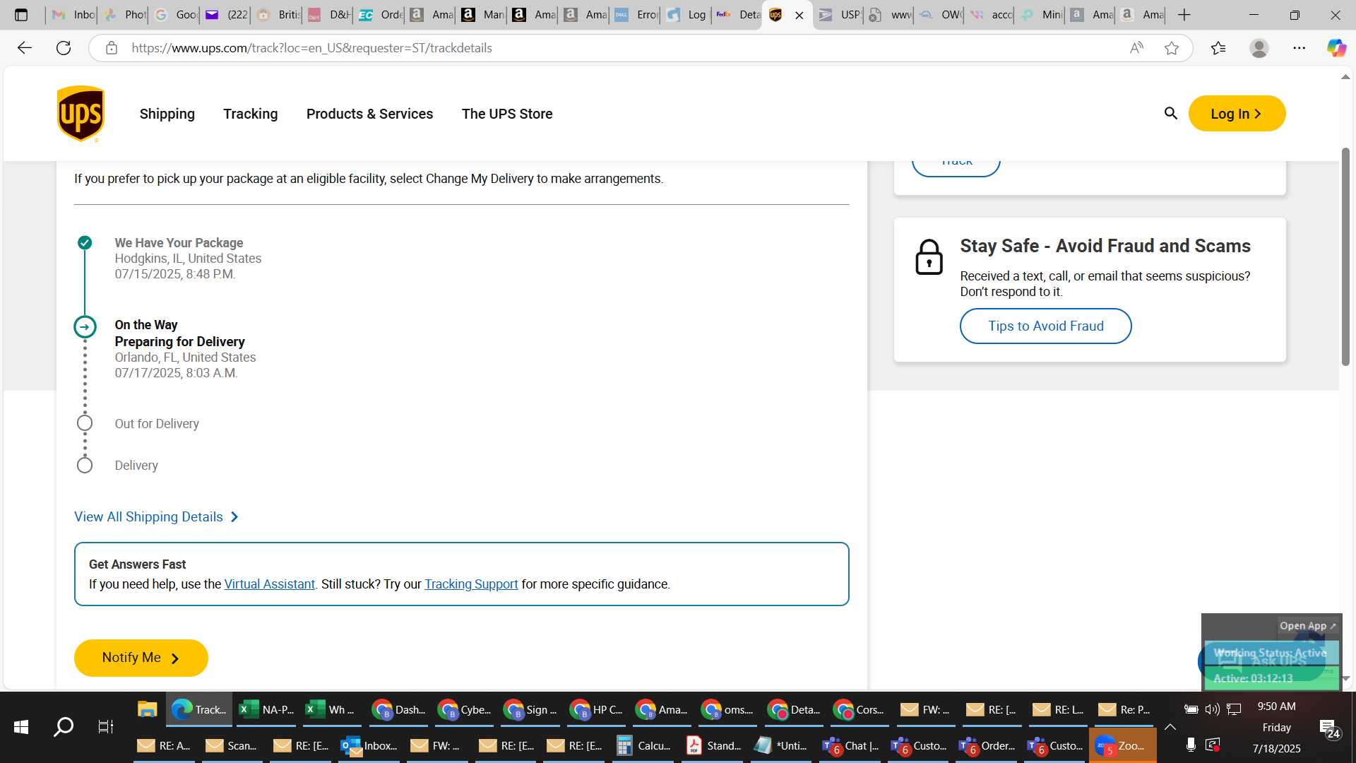Open the Stand PDF taskbar item
1356x763 pixels.
713,745
